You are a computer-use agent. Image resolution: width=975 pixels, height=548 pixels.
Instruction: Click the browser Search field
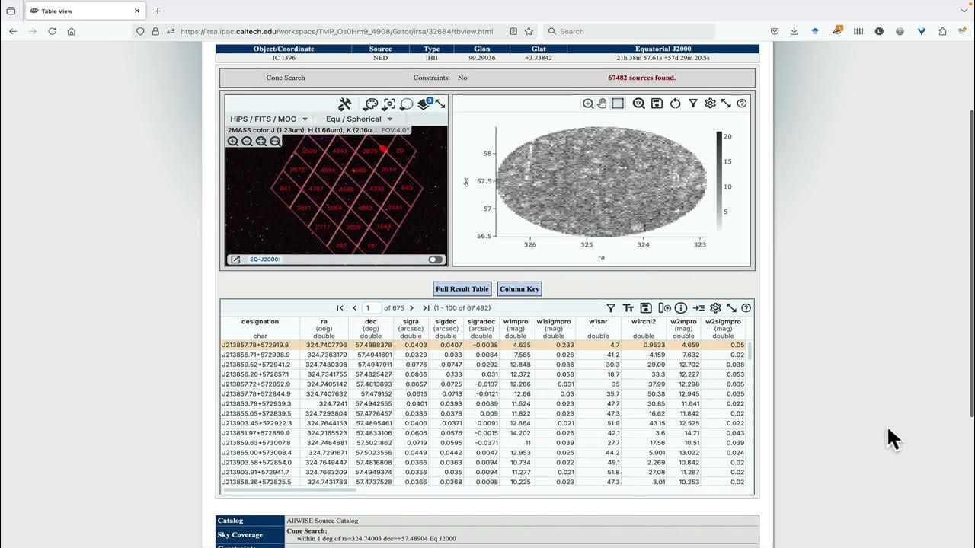pos(629,31)
